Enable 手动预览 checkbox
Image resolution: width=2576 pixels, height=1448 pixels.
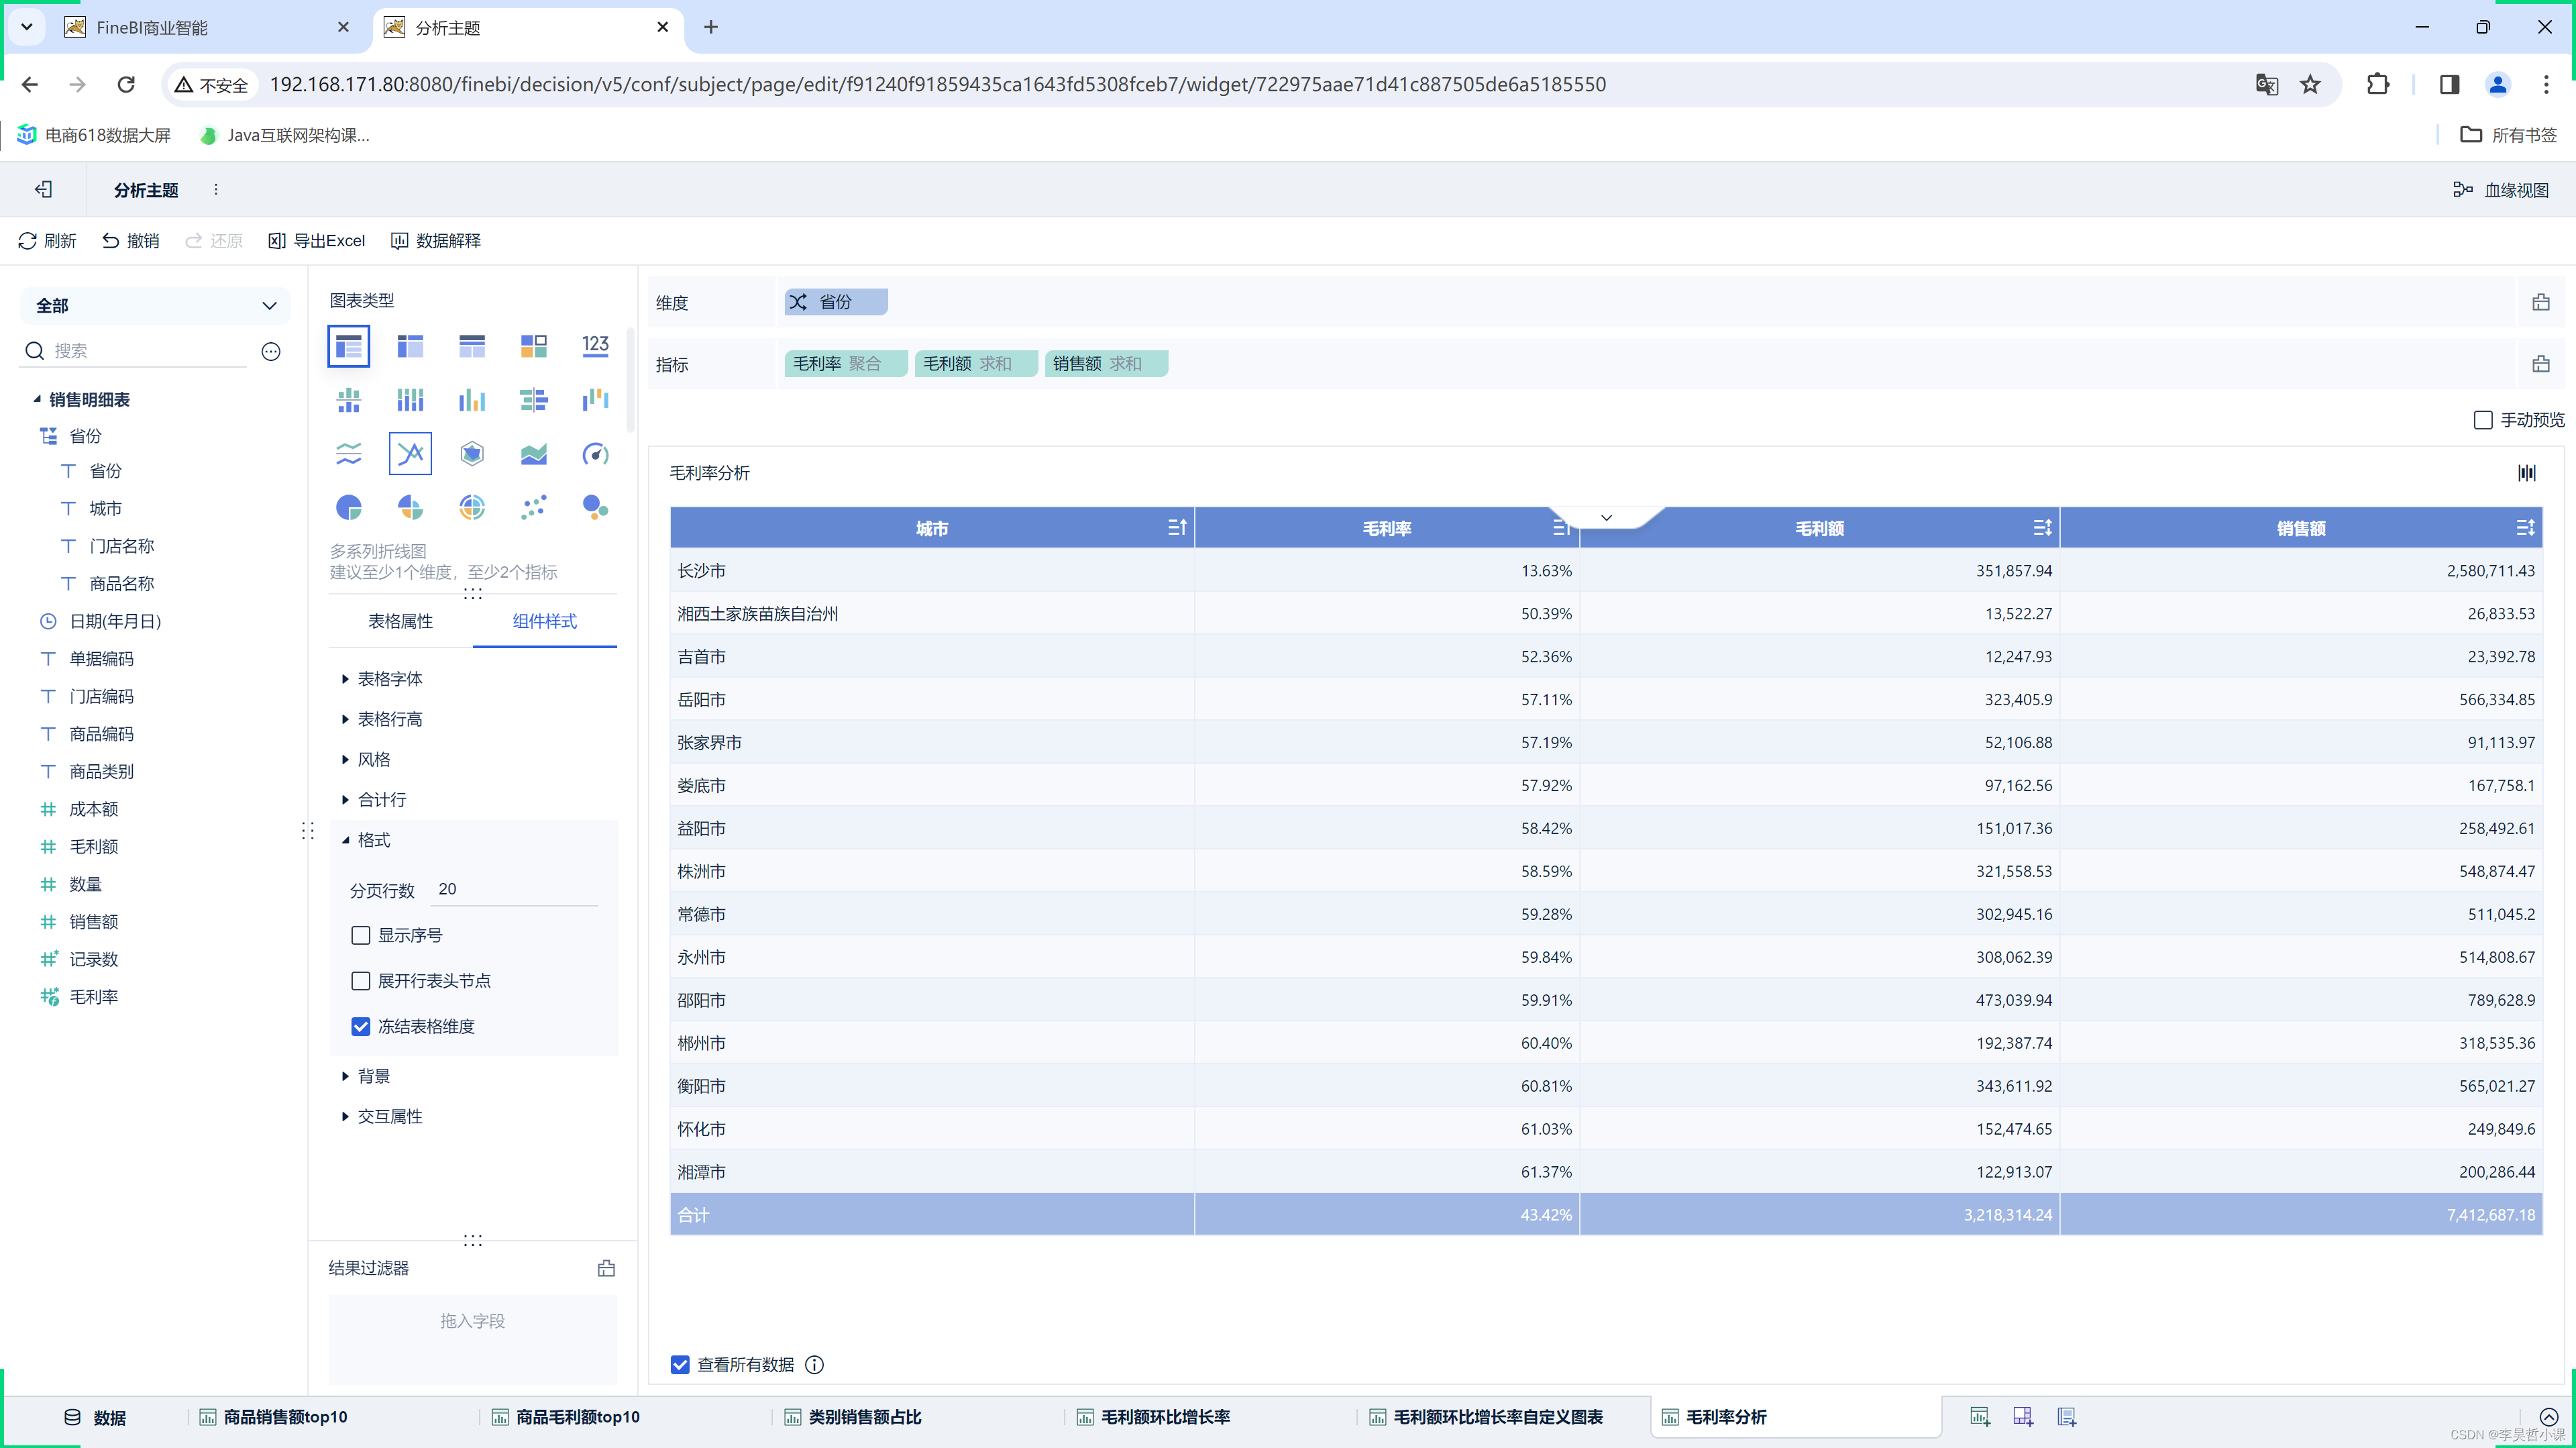pyautogui.click(x=2482, y=420)
